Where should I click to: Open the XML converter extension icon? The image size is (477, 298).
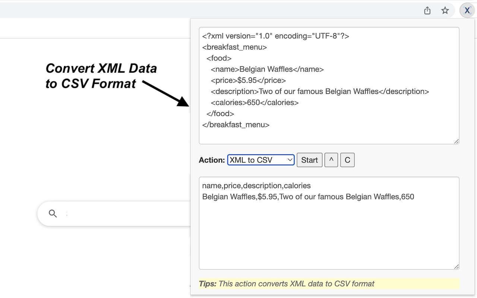tap(467, 10)
